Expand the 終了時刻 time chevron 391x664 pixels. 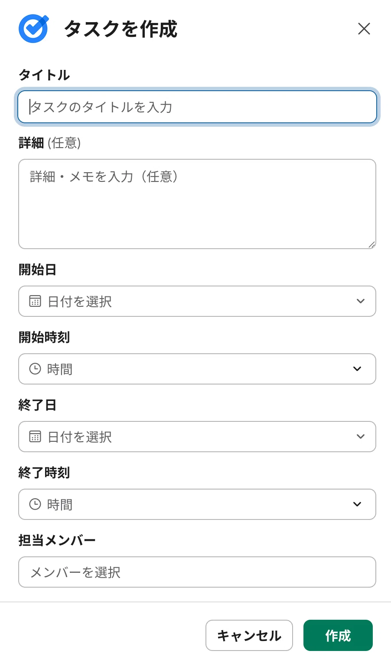357,504
